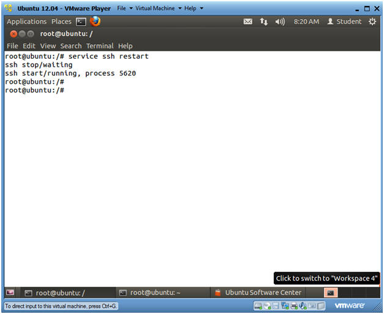Open the Places menu
This screenshot has width=384, height=314.
coord(61,21)
